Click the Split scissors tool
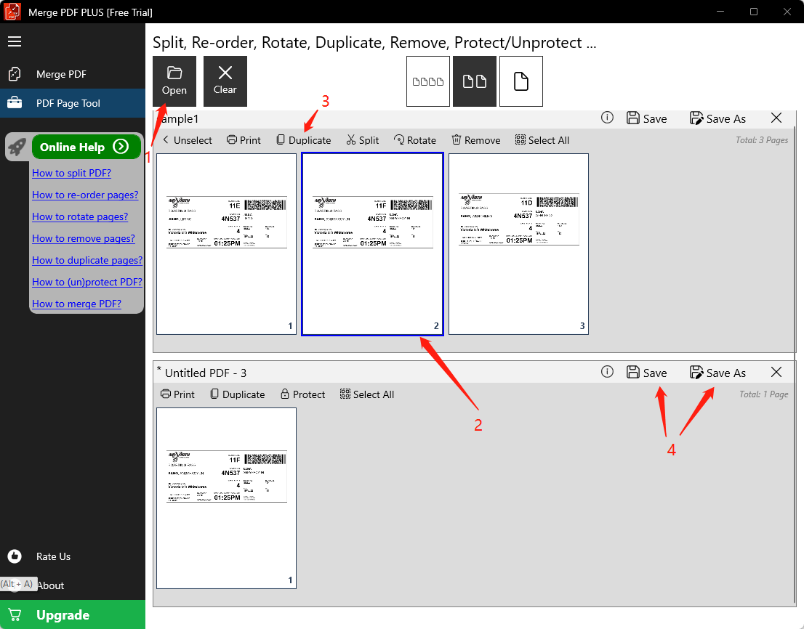This screenshot has width=804, height=629. tap(363, 140)
